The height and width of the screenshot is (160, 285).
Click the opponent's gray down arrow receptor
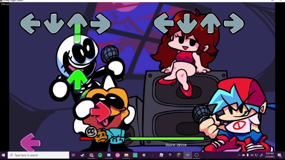[54, 23]
